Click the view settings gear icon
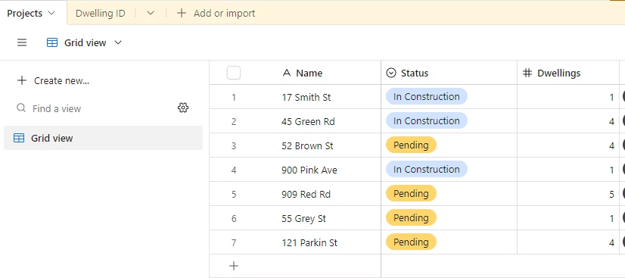The width and height of the screenshot is (625, 278). (x=183, y=108)
